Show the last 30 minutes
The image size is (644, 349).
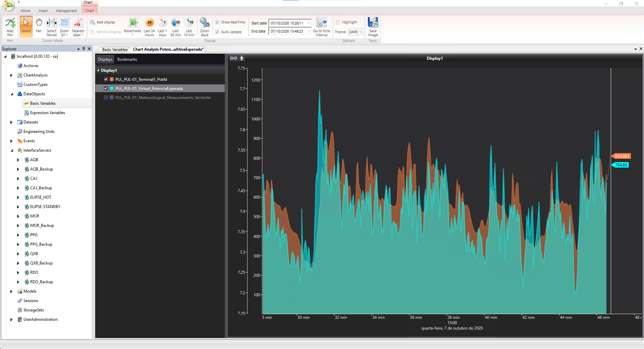[175, 27]
